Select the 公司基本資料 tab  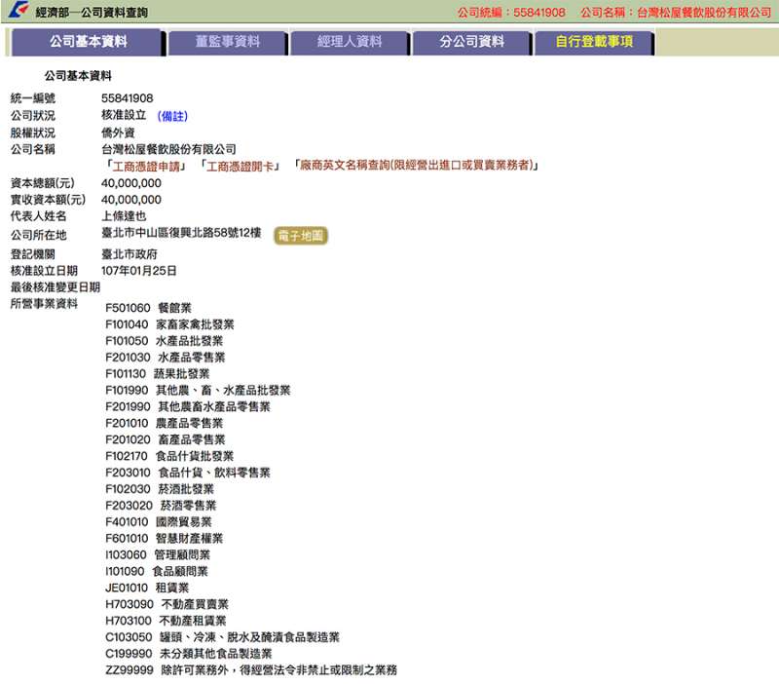click(x=89, y=42)
